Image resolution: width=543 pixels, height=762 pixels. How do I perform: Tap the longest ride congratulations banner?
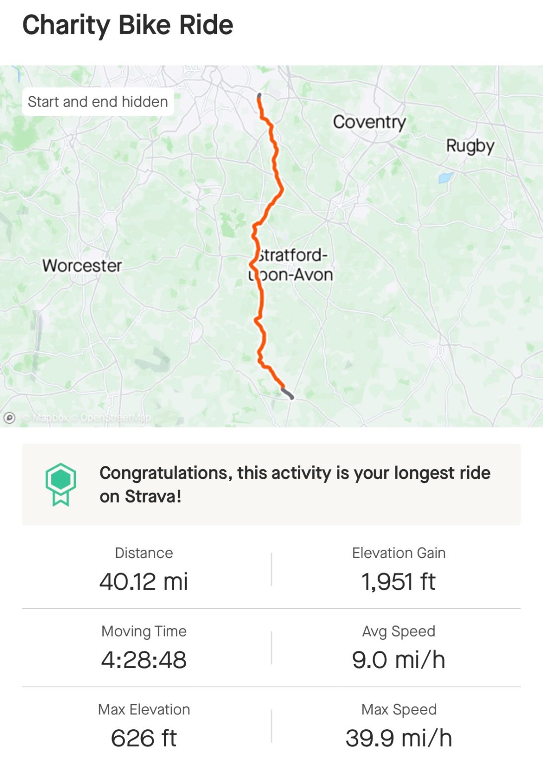pos(271,485)
